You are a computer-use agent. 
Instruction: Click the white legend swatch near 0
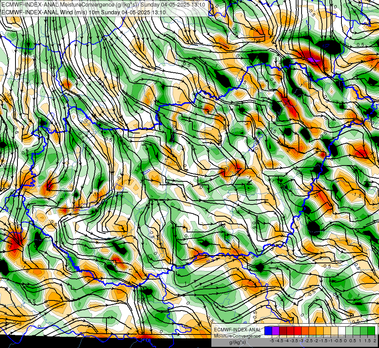coord(341,331)
